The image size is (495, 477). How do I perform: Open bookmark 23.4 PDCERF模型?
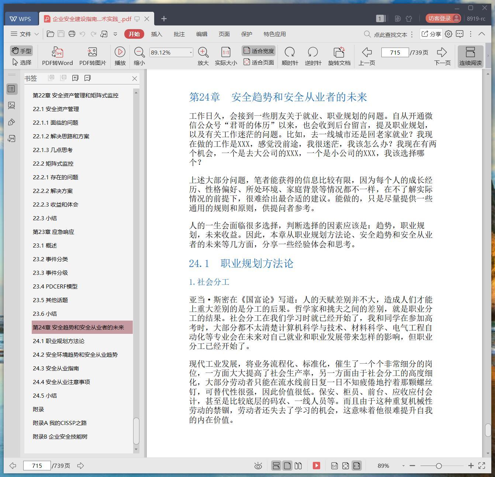(x=55, y=287)
